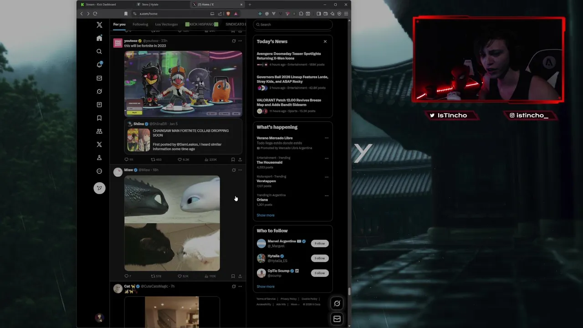Open options for Verano Mercado Libre trend
The width and height of the screenshot is (583, 328).
tap(327, 138)
